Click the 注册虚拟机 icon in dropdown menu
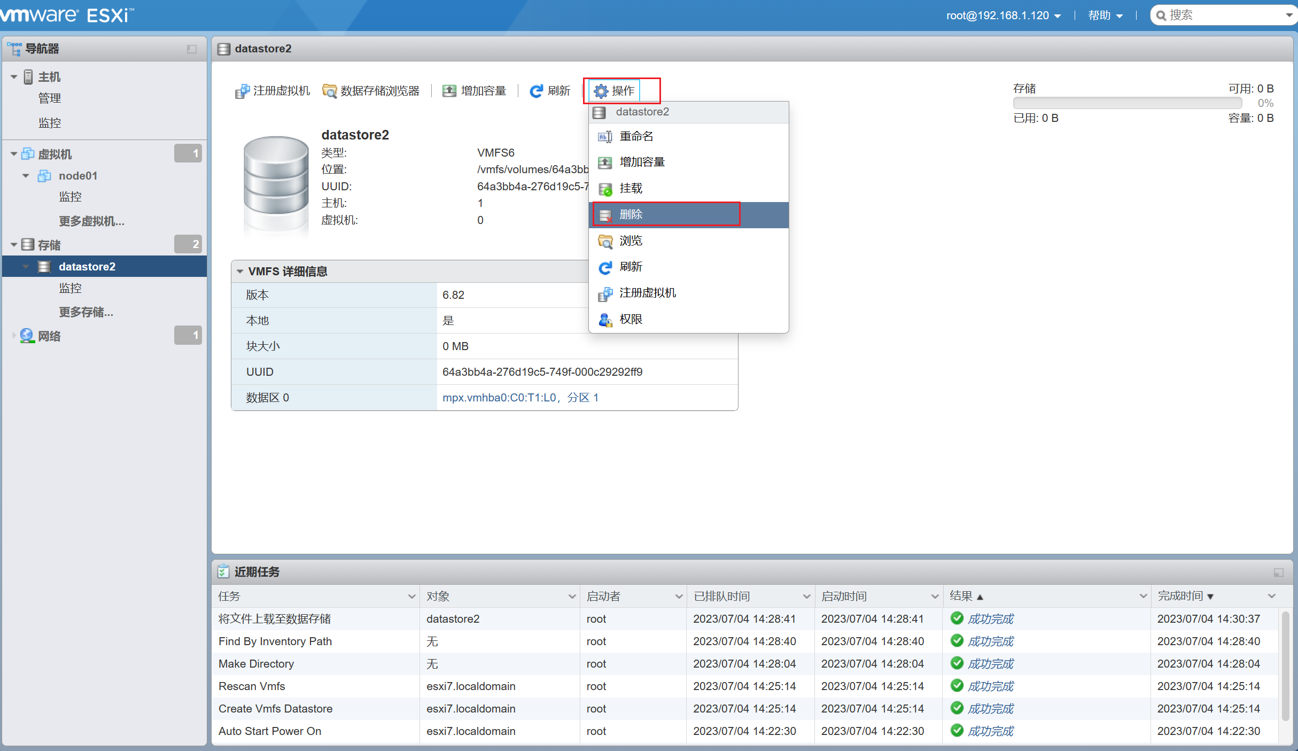1298x751 pixels. coord(605,293)
